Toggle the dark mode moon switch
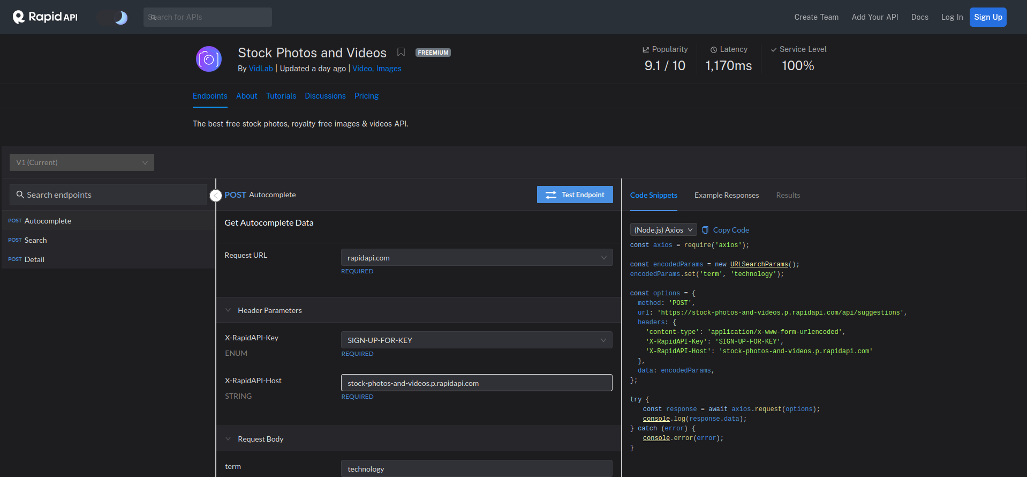 [113, 18]
